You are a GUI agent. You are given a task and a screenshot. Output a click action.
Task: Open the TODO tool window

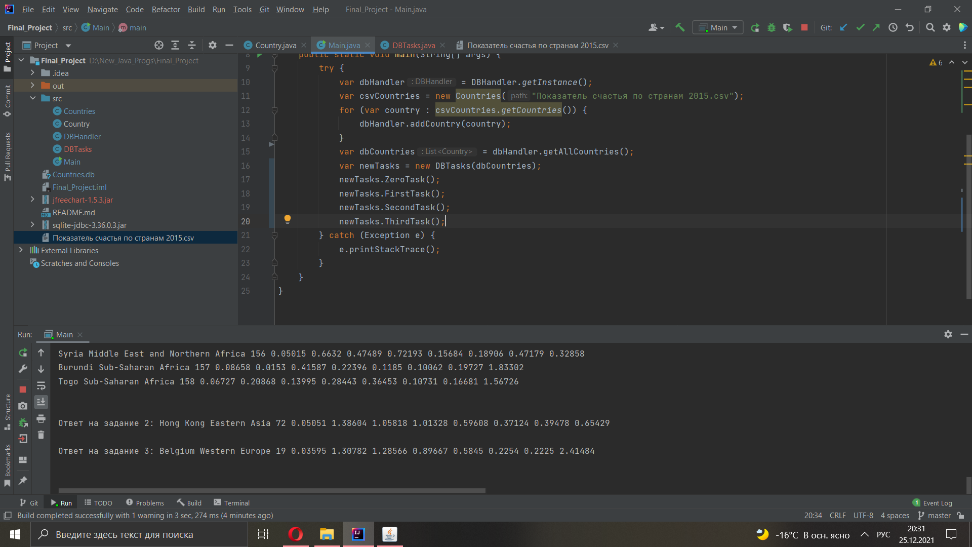click(x=98, y=503)
